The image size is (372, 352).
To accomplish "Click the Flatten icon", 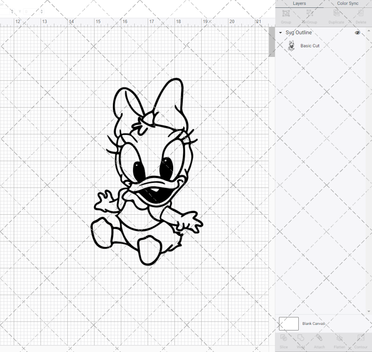I will click(x=339, y=339).
